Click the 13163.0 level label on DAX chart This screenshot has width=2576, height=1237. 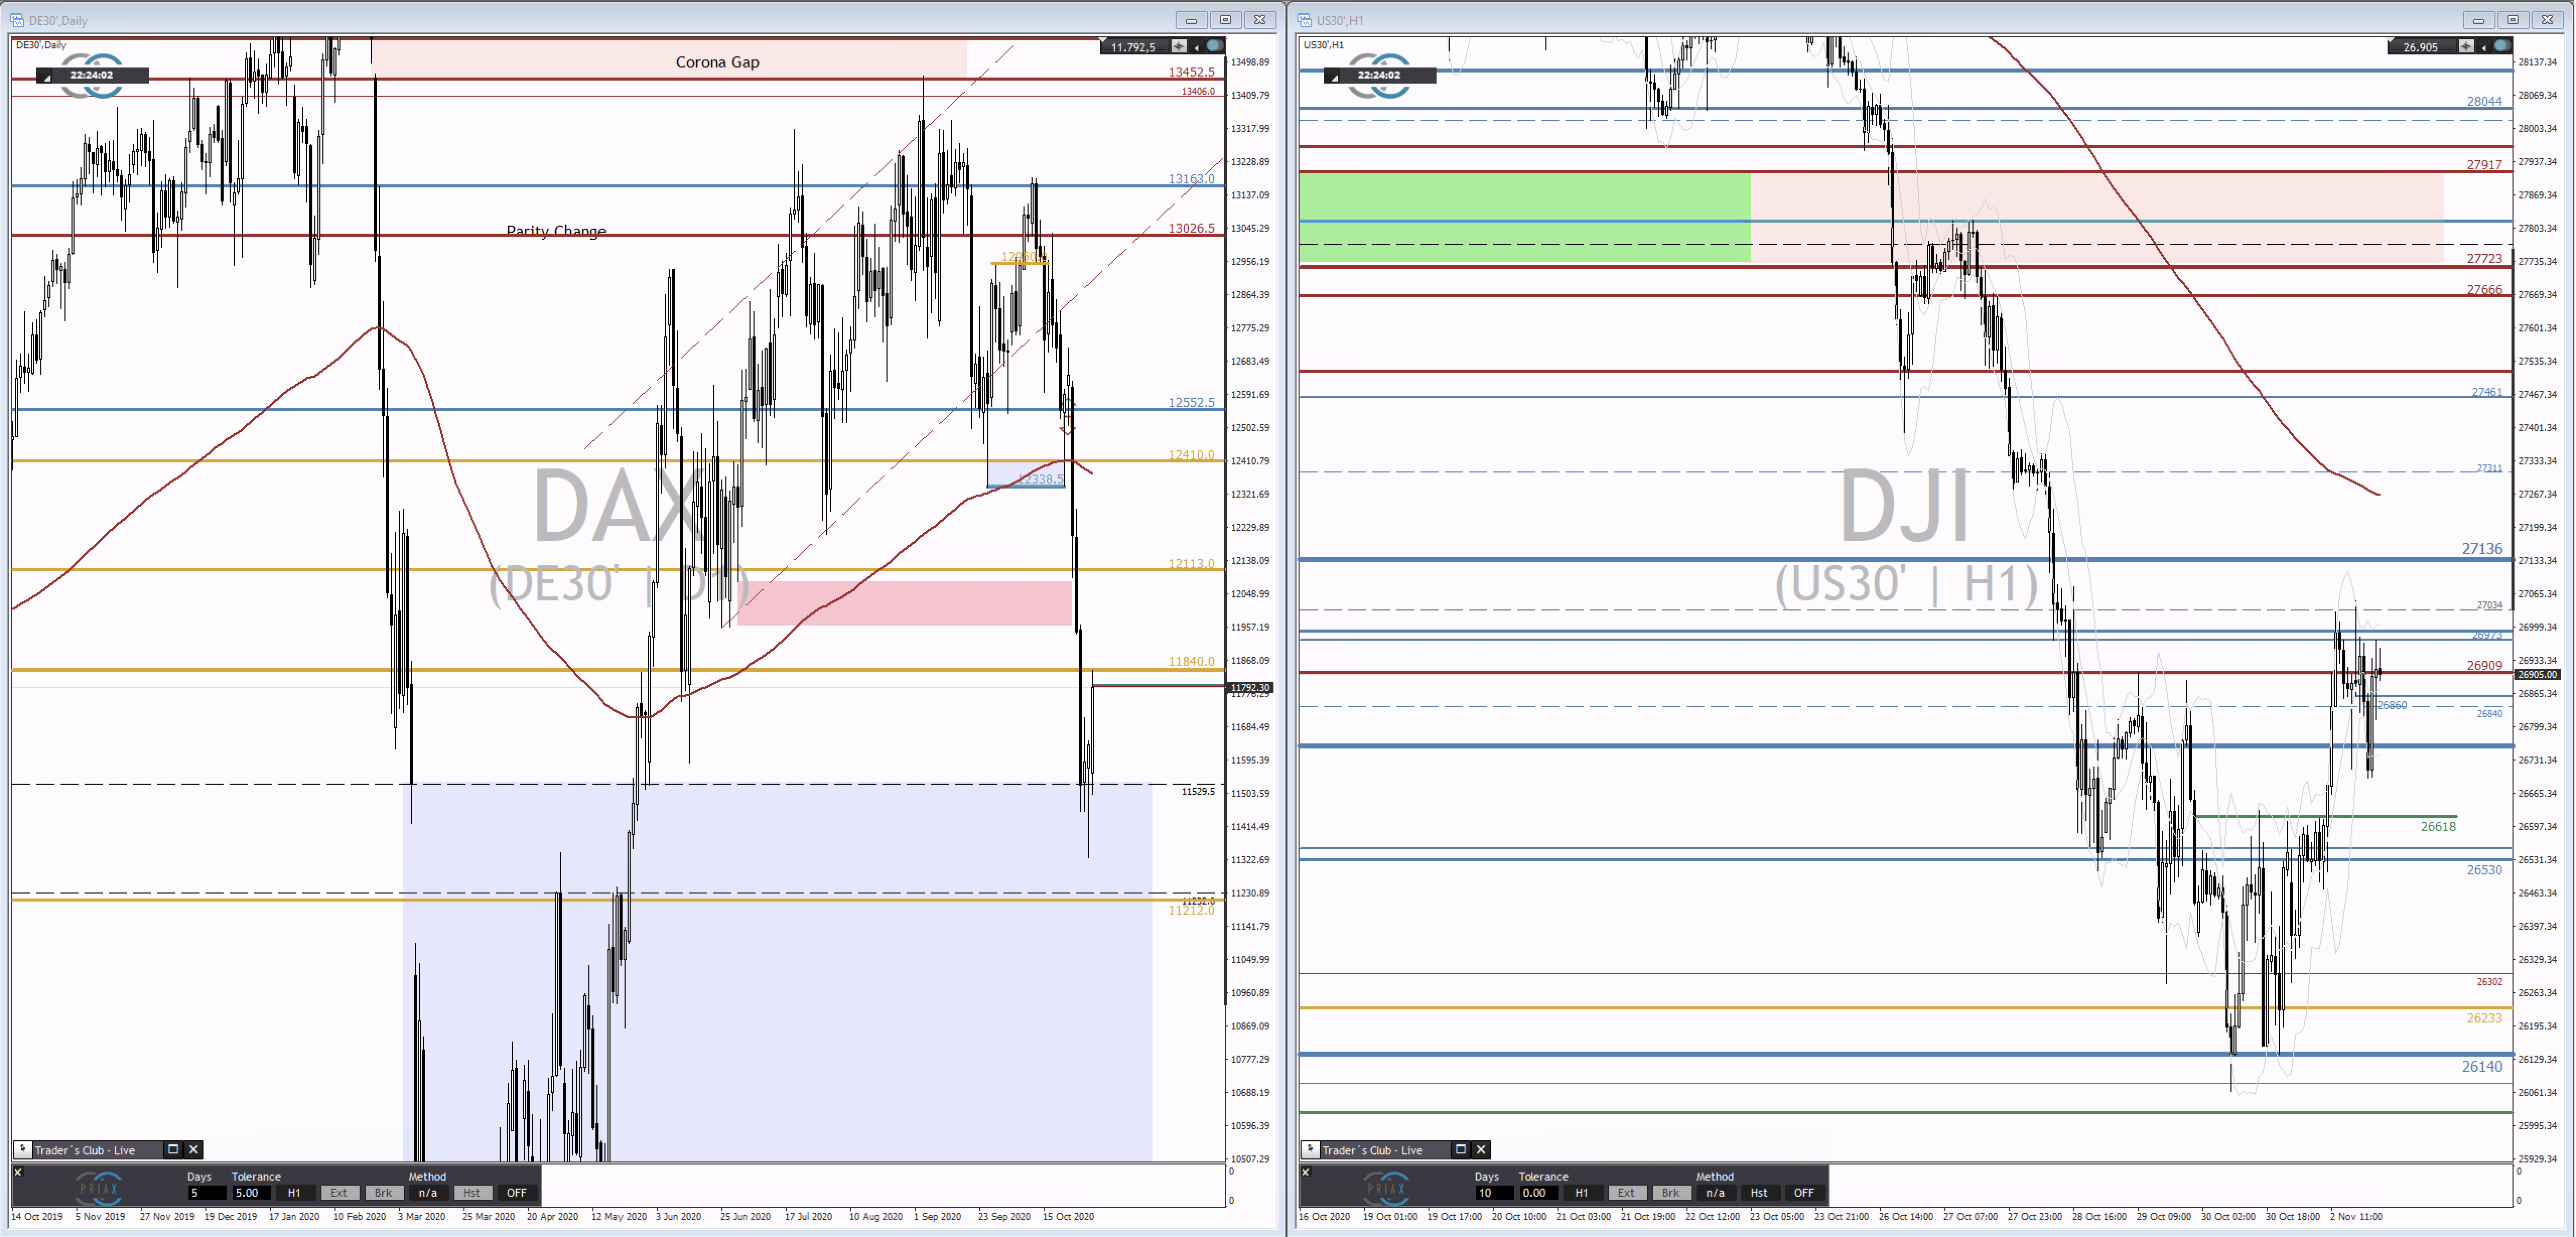[x=1192, y=179]
